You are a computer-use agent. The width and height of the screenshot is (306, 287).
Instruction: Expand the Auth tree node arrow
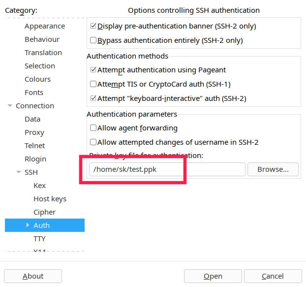(x=28, y=225)
